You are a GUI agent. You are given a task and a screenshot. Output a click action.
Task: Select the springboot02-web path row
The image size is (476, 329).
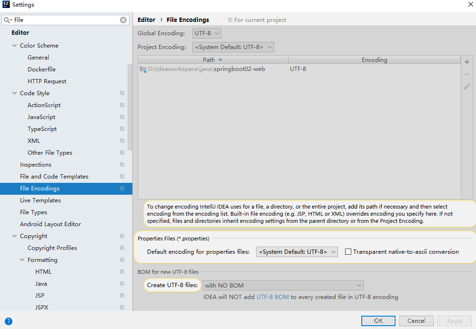pos(299,69)
